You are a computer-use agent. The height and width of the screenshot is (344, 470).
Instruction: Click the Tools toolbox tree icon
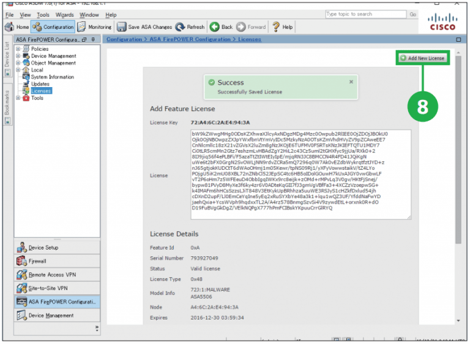click(26, 98)
